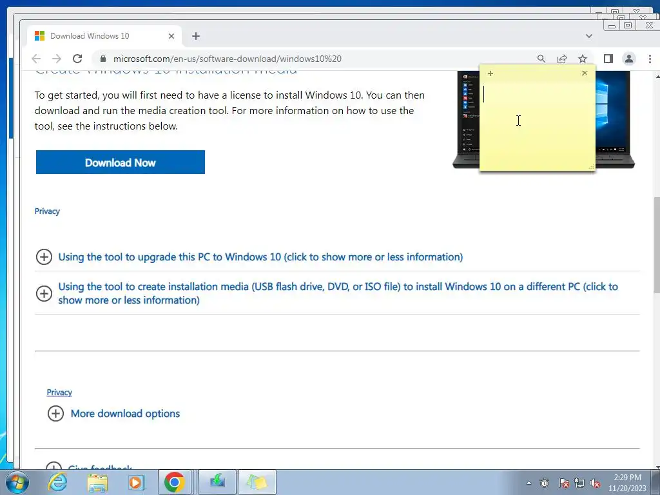Open Chrome three-dot menu
Screen dimensions: 660x495
[650, 59]
